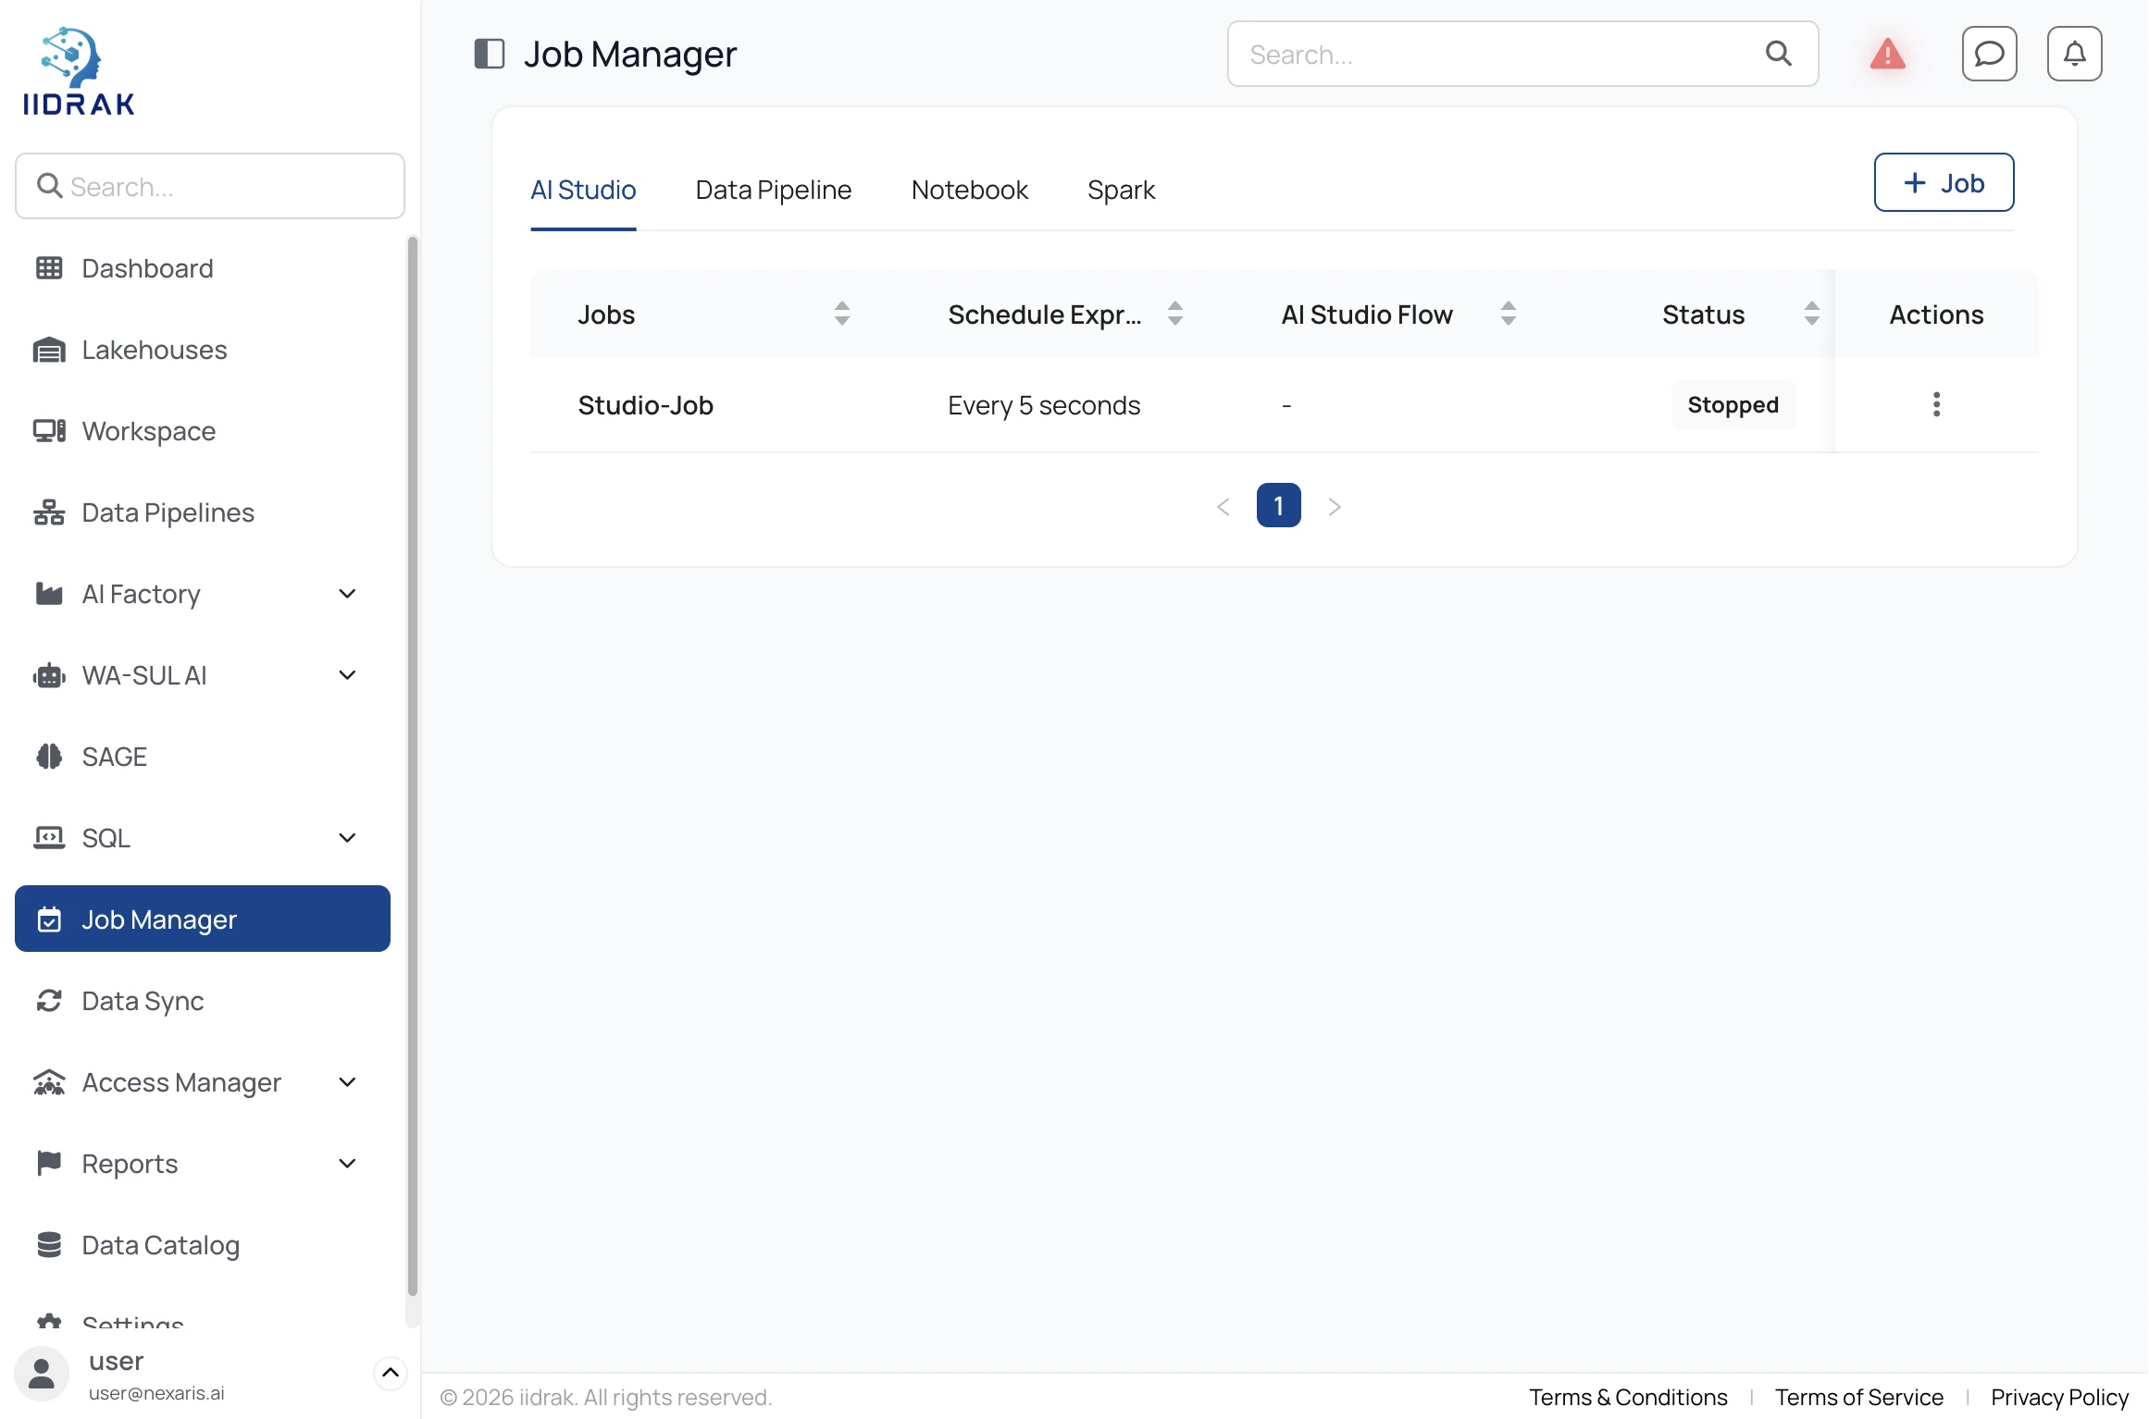Open the chat messages icon

[1989, 54]
